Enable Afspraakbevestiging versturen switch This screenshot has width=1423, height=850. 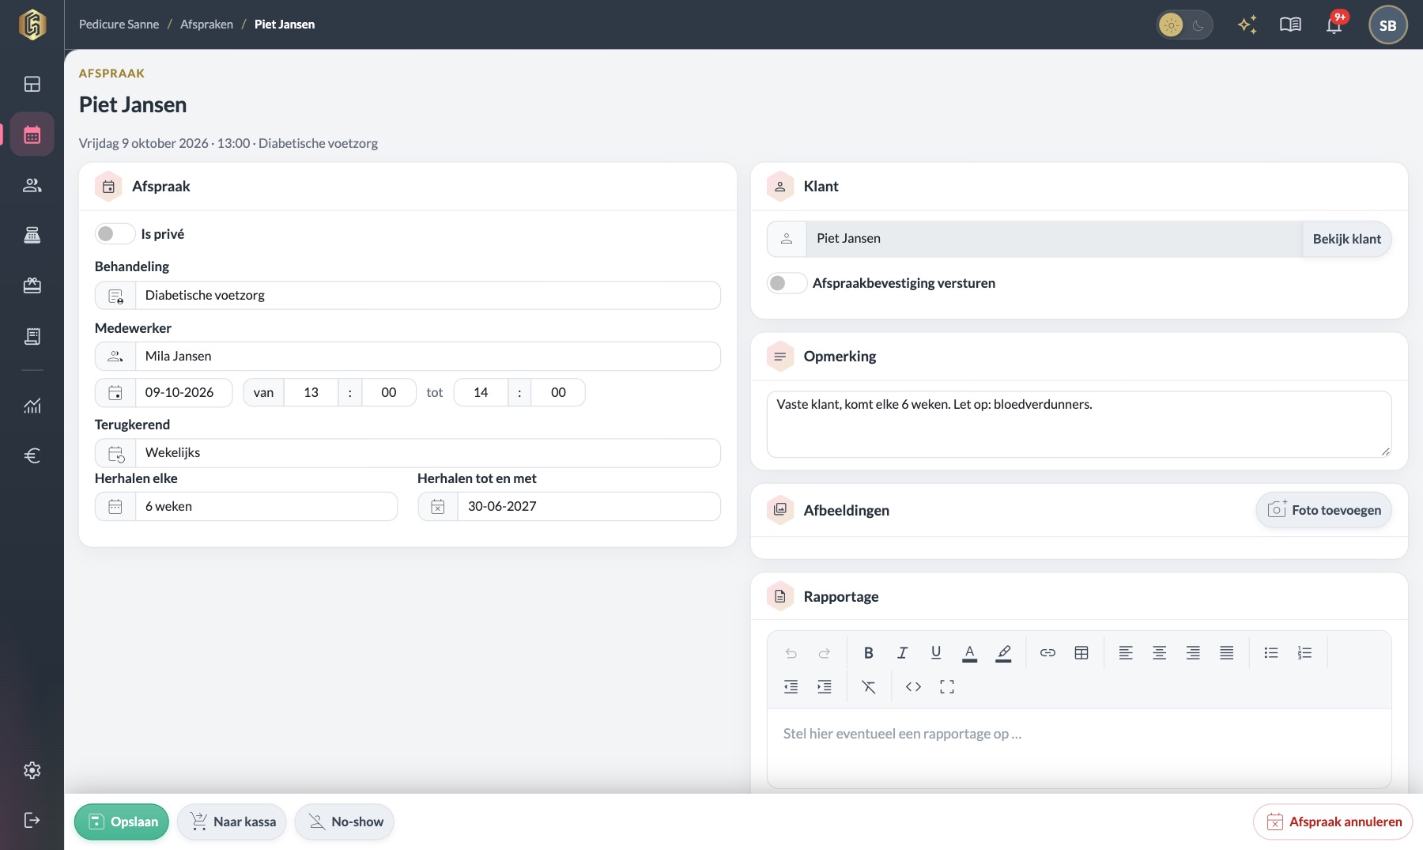coord(787,283)
